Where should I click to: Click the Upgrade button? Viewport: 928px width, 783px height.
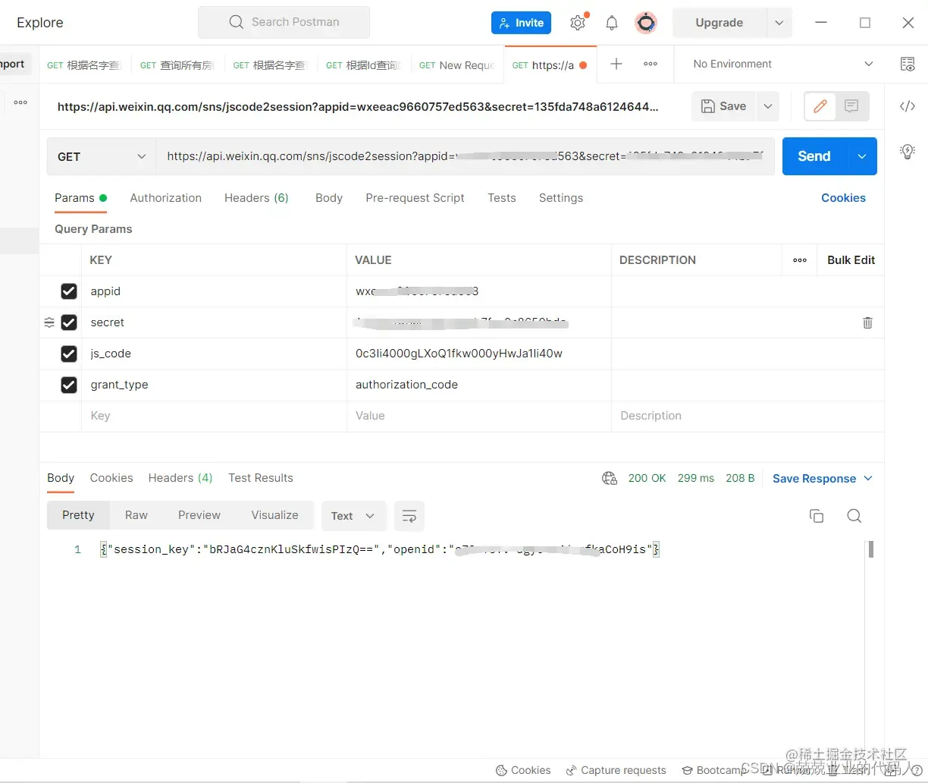[720, 23]
